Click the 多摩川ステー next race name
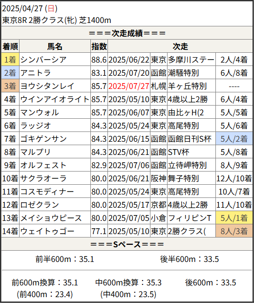The height and width of the screenshot is (303, 254). coord(191,60)
